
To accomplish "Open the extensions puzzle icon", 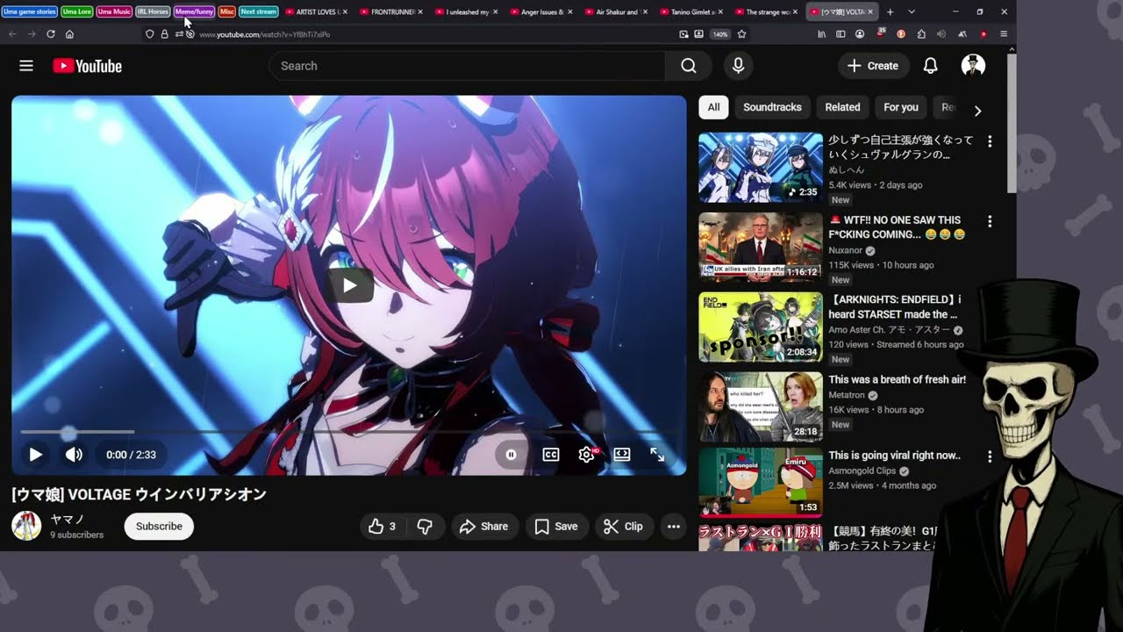I will click(x=921, y=34).
